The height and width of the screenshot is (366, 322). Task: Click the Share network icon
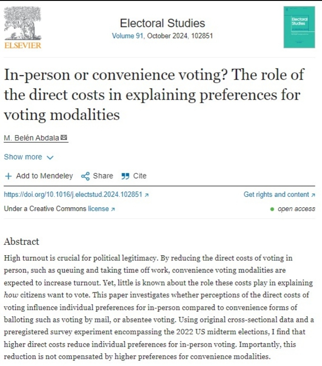(x=85, y=176)
